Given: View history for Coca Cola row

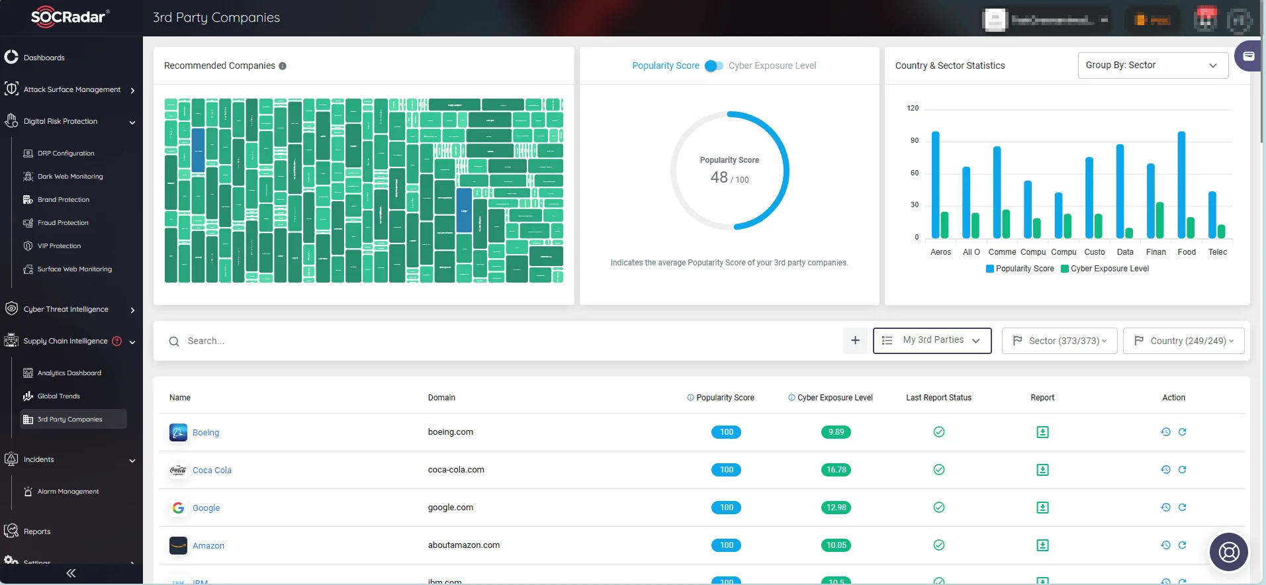Looking at the screenshot, I should pos(1165,470).
